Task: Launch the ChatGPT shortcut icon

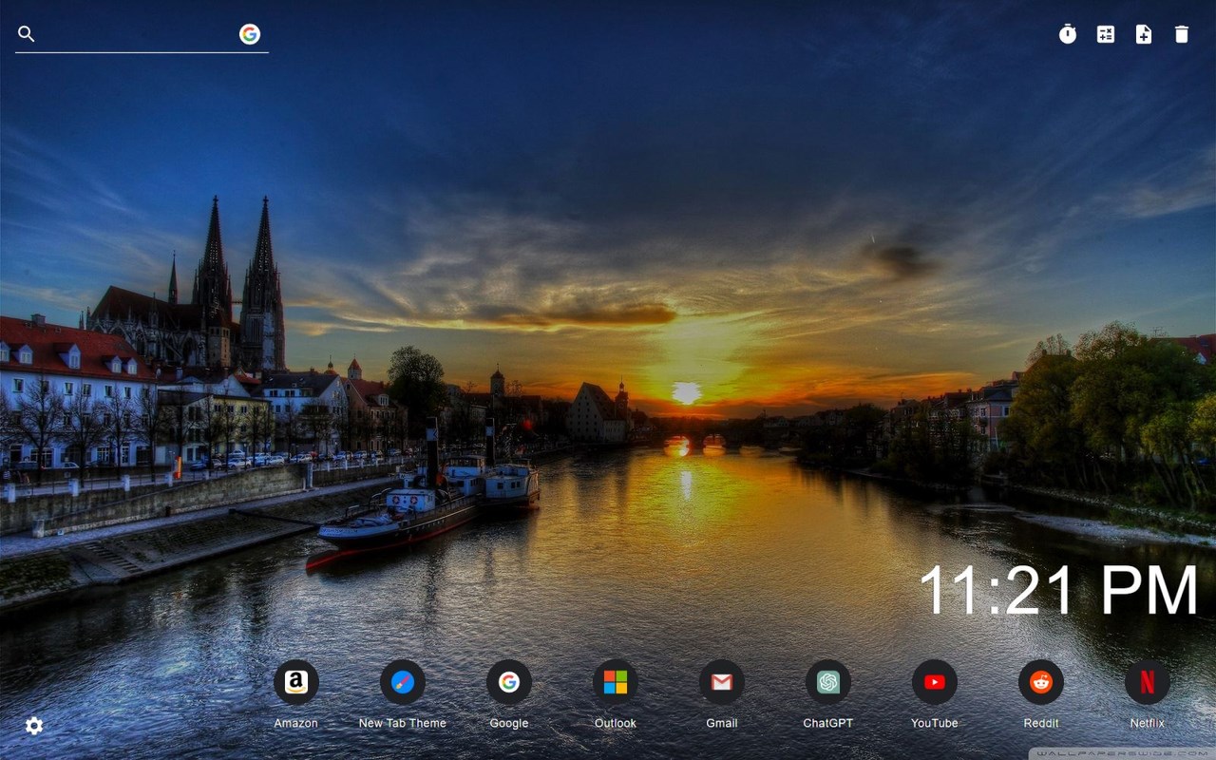Action: click(x=828, y=682)
